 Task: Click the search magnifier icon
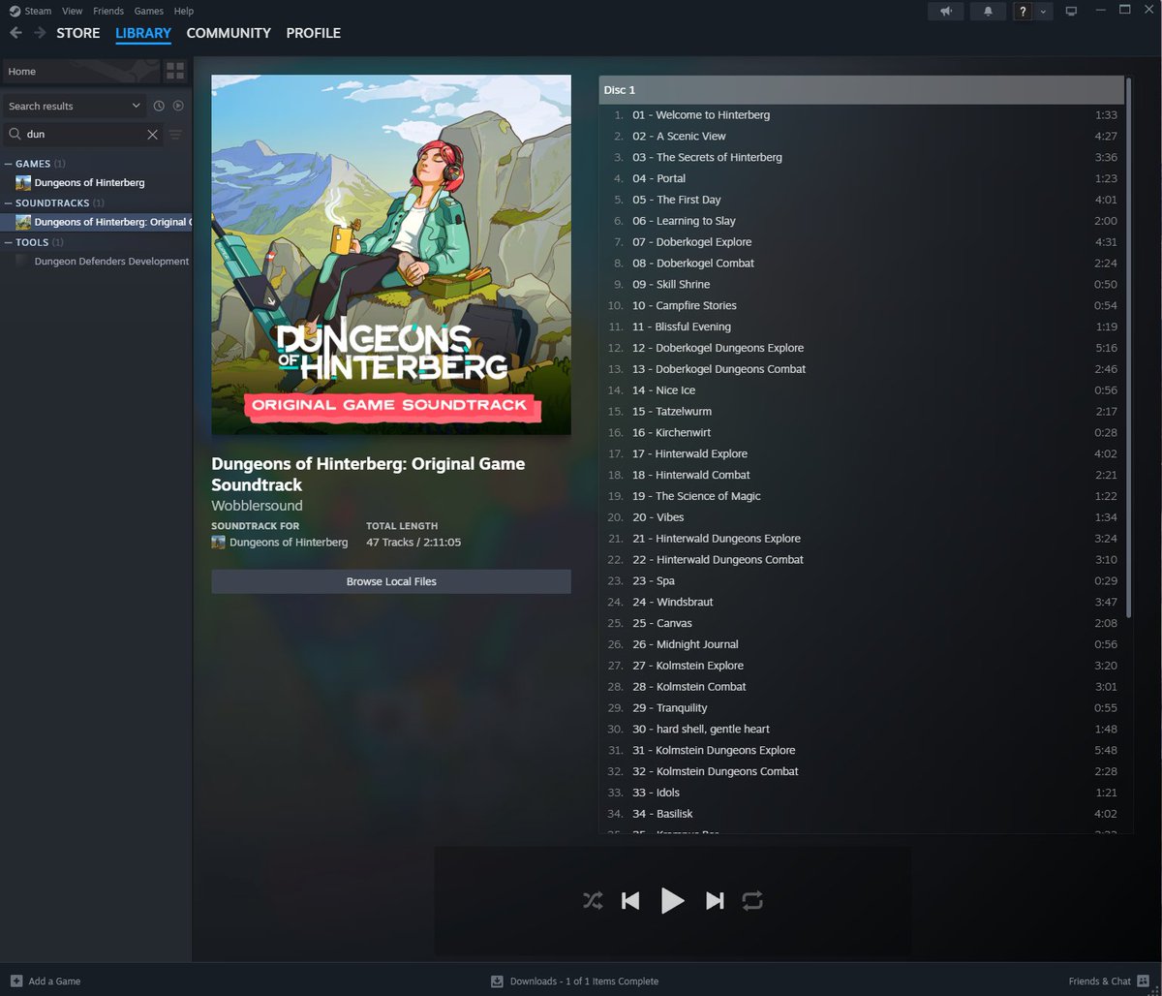tap(15, 135)
